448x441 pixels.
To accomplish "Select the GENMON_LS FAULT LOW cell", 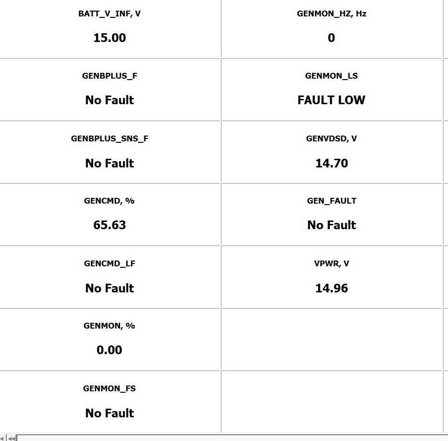I will pos(331,100).
